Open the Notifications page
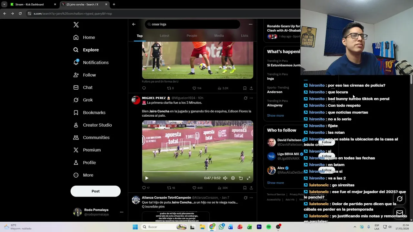The image size is (413, 232). (91, 63)
